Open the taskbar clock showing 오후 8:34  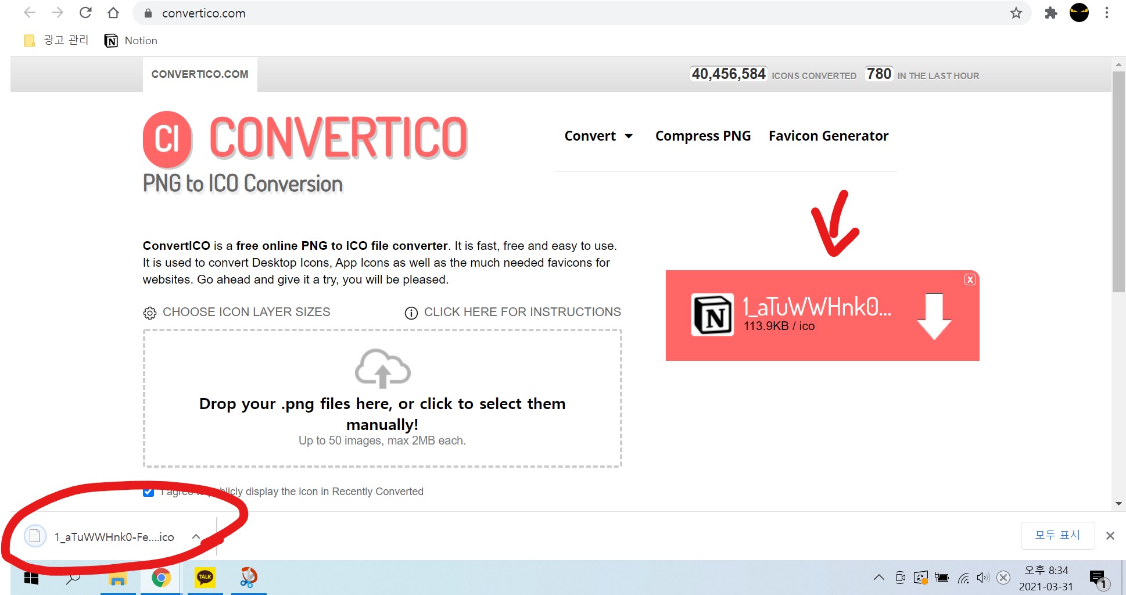pos(1046,578)
